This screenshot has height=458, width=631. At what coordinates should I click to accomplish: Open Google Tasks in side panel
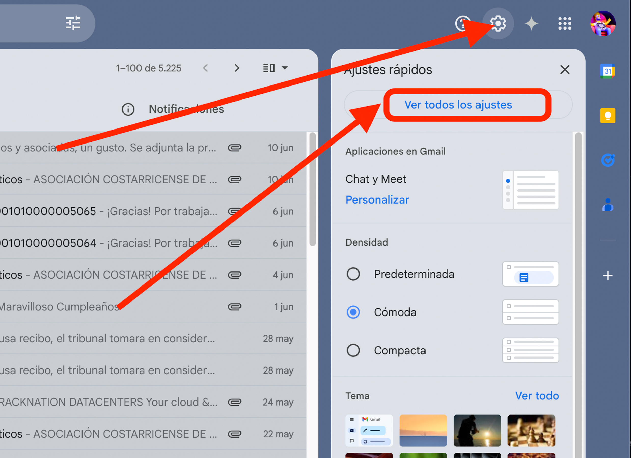tap(608, 160)
